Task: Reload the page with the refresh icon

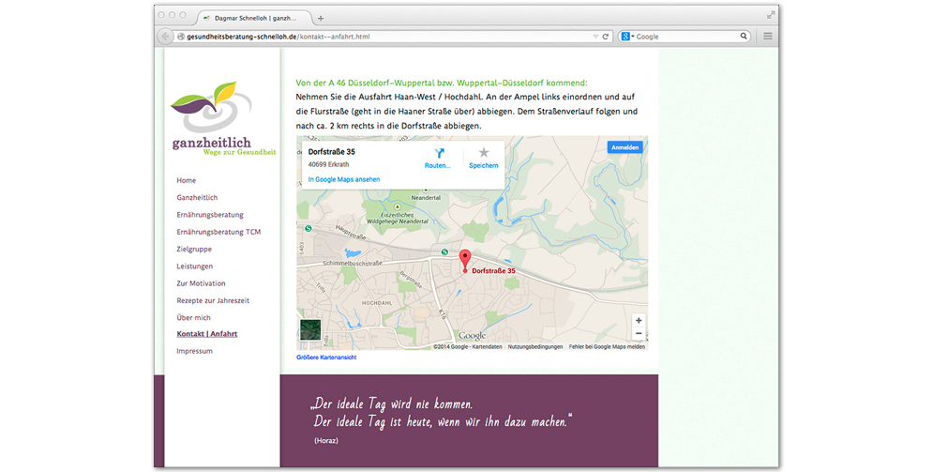Action: (606, 37)
